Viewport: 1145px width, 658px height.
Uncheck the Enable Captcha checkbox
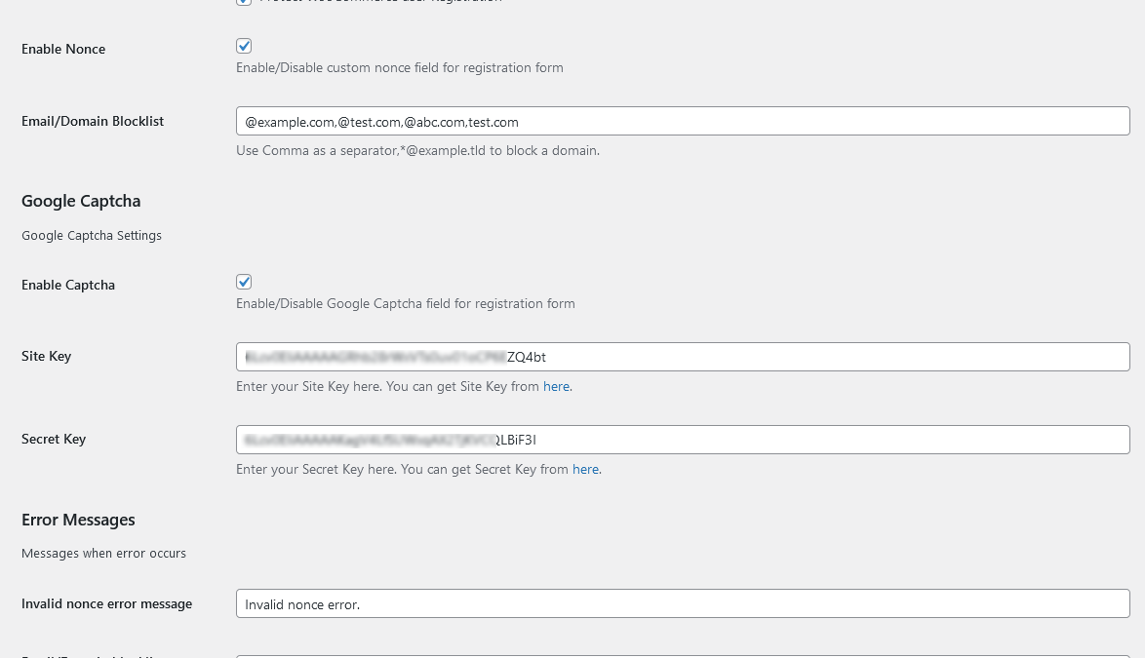click(x=244, y=282)
